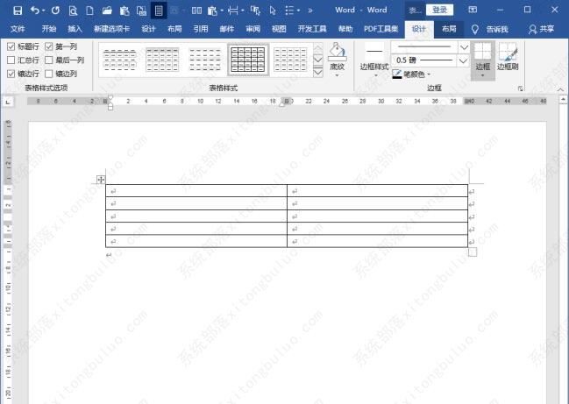Click the first cell of the table
This screenshot has height=404, width=569.
[x=196, y=190]
